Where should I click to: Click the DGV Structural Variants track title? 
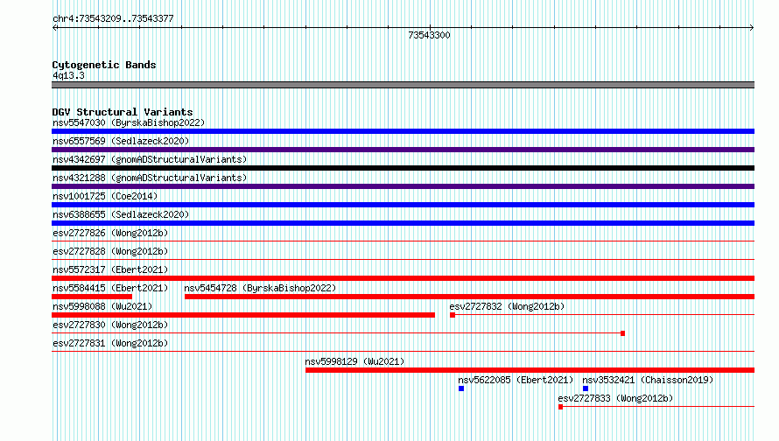pyautogui.click(x=123, y=112)
